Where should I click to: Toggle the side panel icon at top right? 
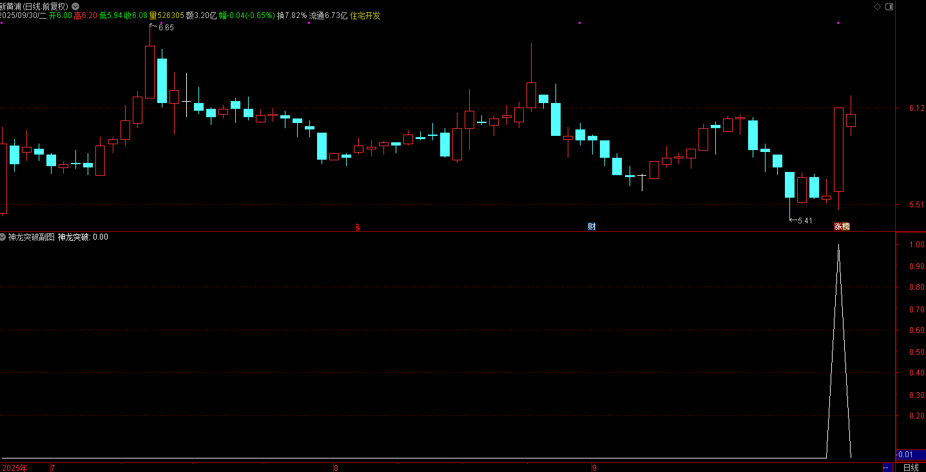click(x=889, y=6)
